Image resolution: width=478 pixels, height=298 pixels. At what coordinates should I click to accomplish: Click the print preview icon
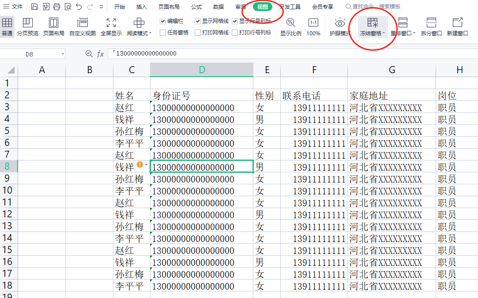pos(68,7)
